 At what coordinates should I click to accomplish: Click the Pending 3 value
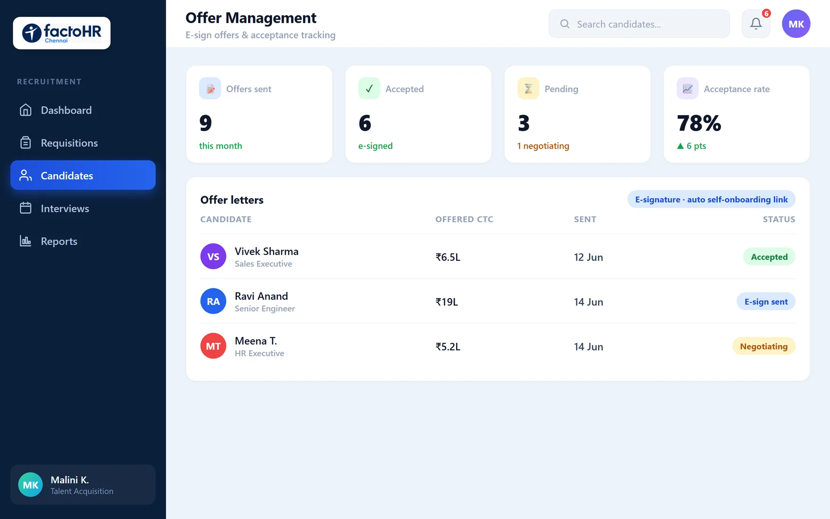[523, 123]
